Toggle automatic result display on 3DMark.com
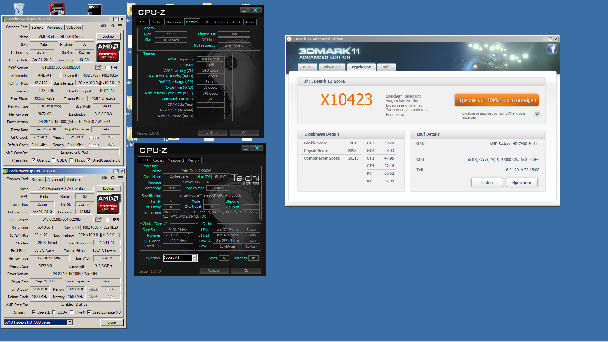Image resolution: width=608 pixels, height=342 pixels. tap(537, 114)
